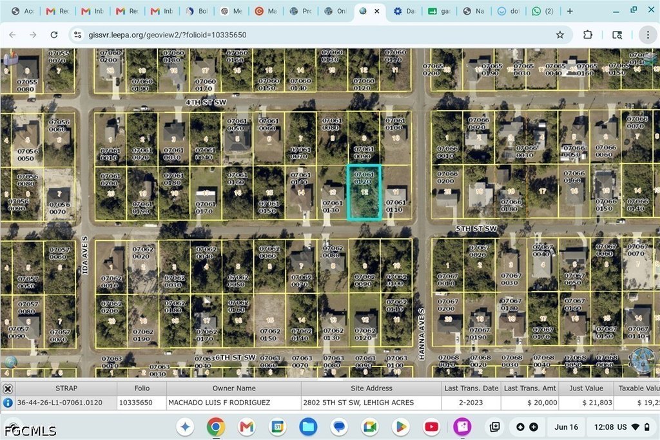Switch to the first Gmail tab
Viewport: 660px width, 440px height.
(57, 12)
